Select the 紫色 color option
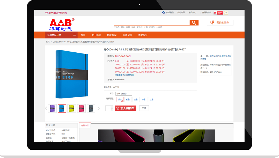This screenshot has width=279, height=158. [x=128, y=100]
